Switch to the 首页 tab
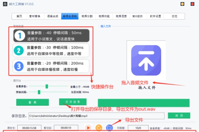 click(20, 16)
